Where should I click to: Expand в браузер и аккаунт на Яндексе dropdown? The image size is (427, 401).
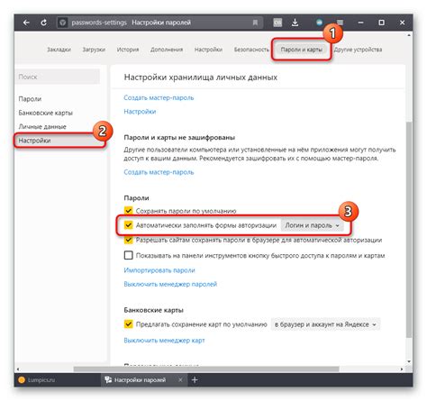pos(325,324)
